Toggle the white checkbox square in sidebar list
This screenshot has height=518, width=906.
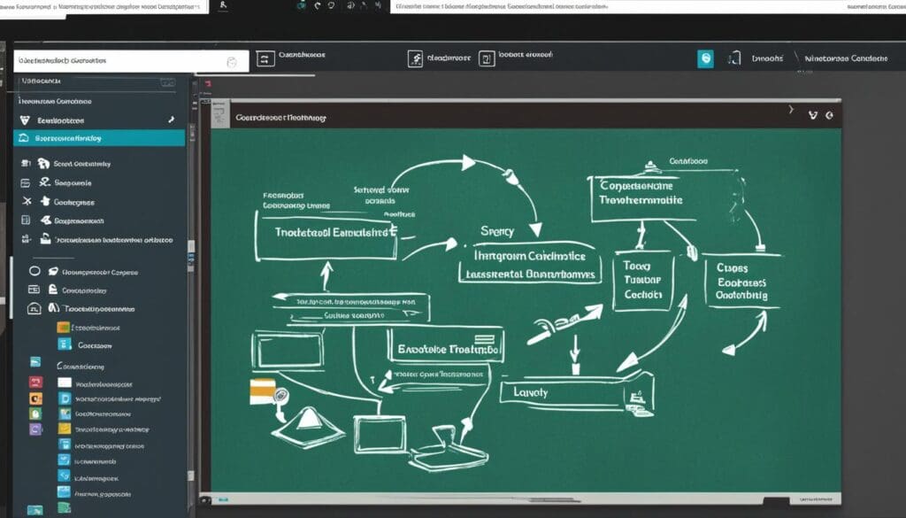[64, 383]
